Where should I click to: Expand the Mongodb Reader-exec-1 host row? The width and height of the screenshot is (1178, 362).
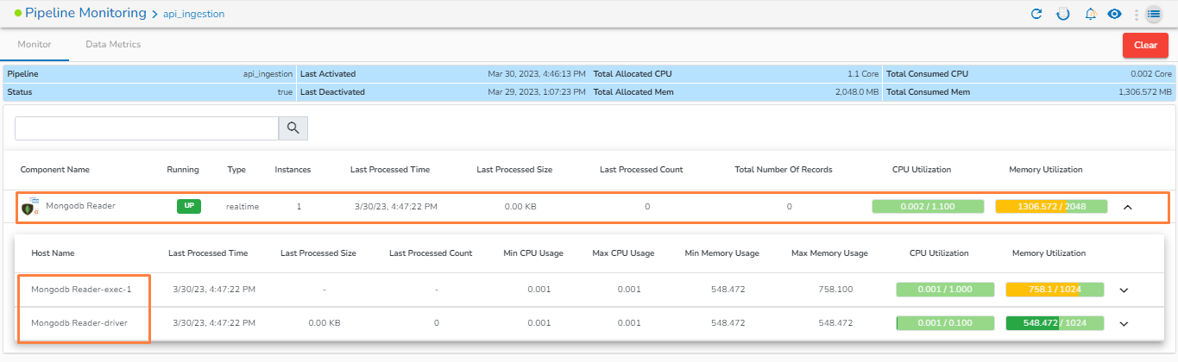[x=1124, y=290]
